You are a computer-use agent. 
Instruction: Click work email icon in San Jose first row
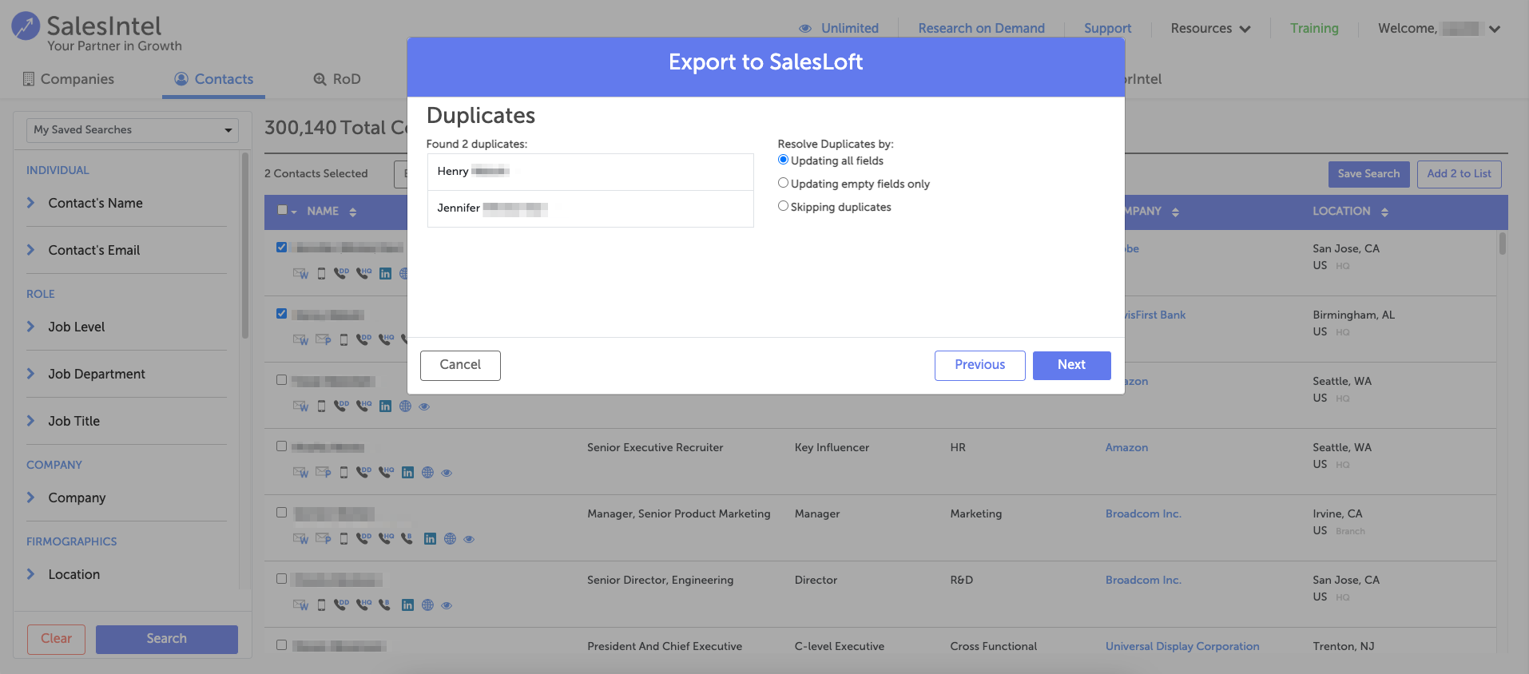[300, 274]
